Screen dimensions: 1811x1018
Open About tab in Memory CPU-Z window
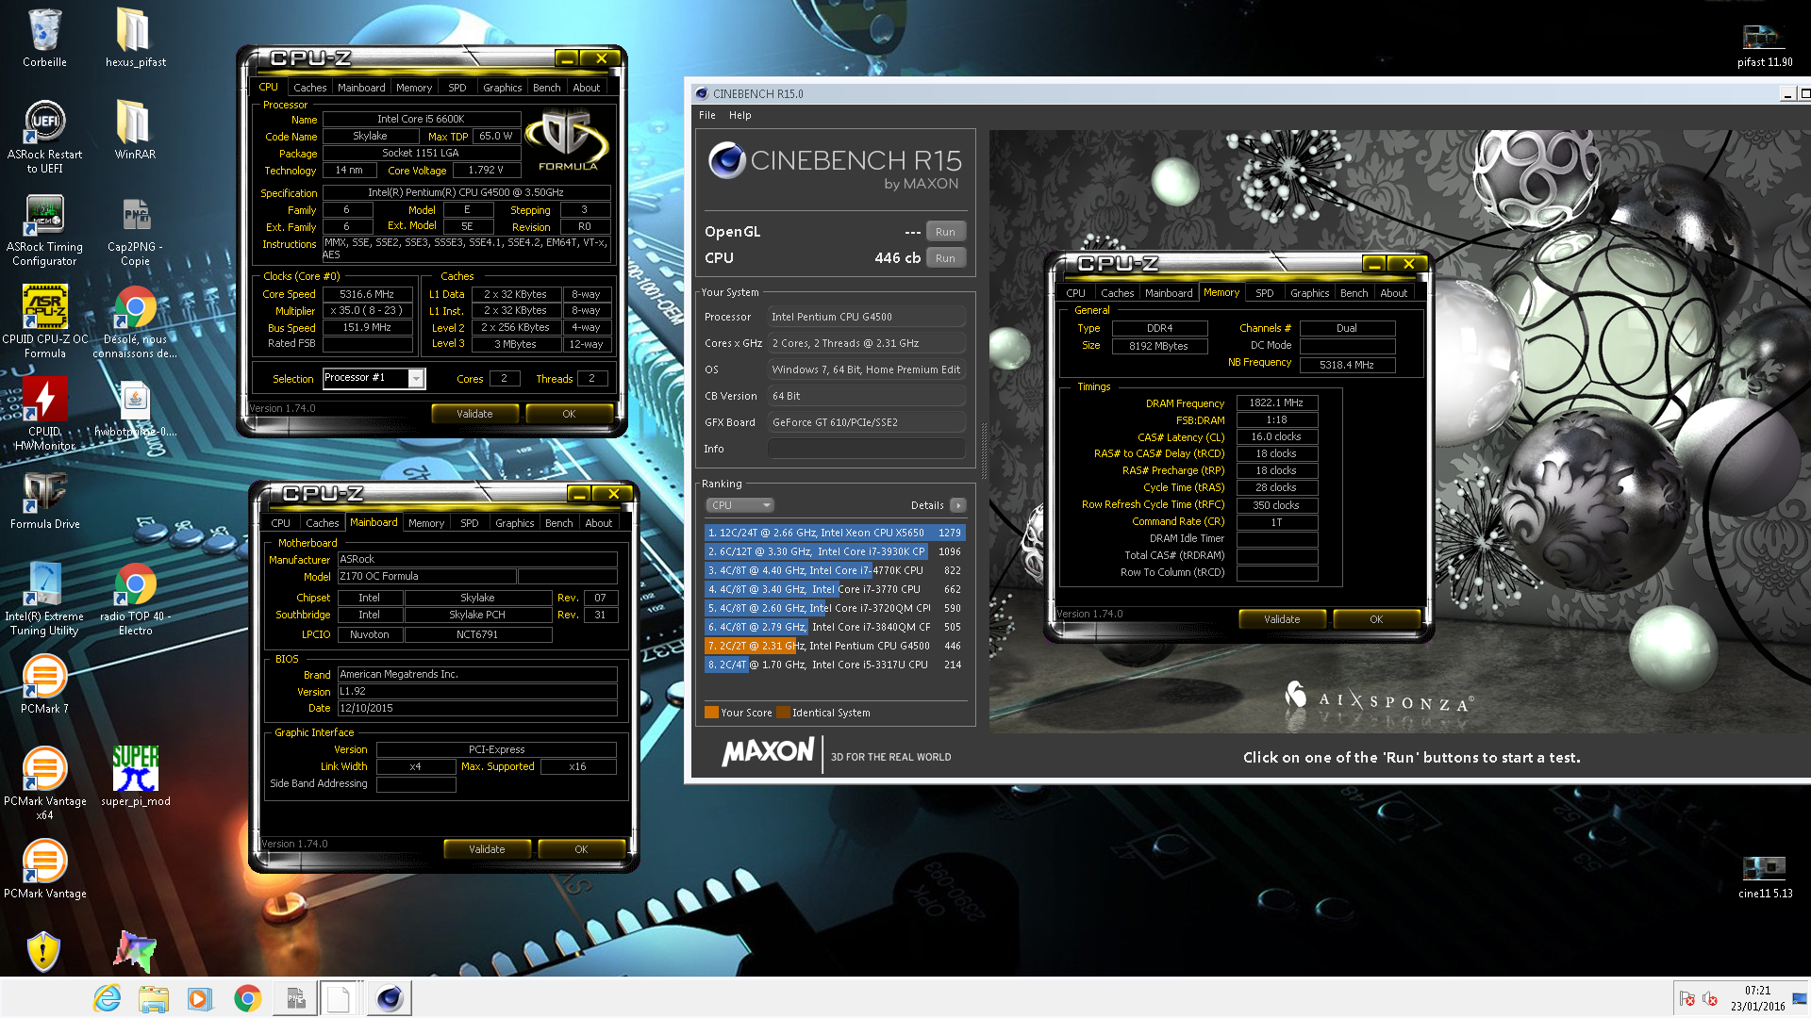(1393, 293)
